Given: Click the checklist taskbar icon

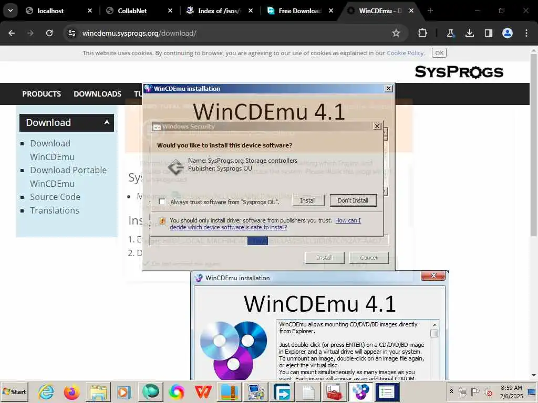Looking at the screenshot, I should pos(387,392).
